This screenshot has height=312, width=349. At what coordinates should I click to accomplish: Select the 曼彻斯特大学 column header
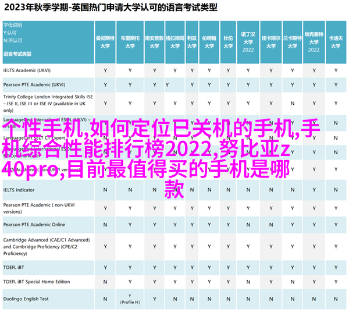(105, 42)
